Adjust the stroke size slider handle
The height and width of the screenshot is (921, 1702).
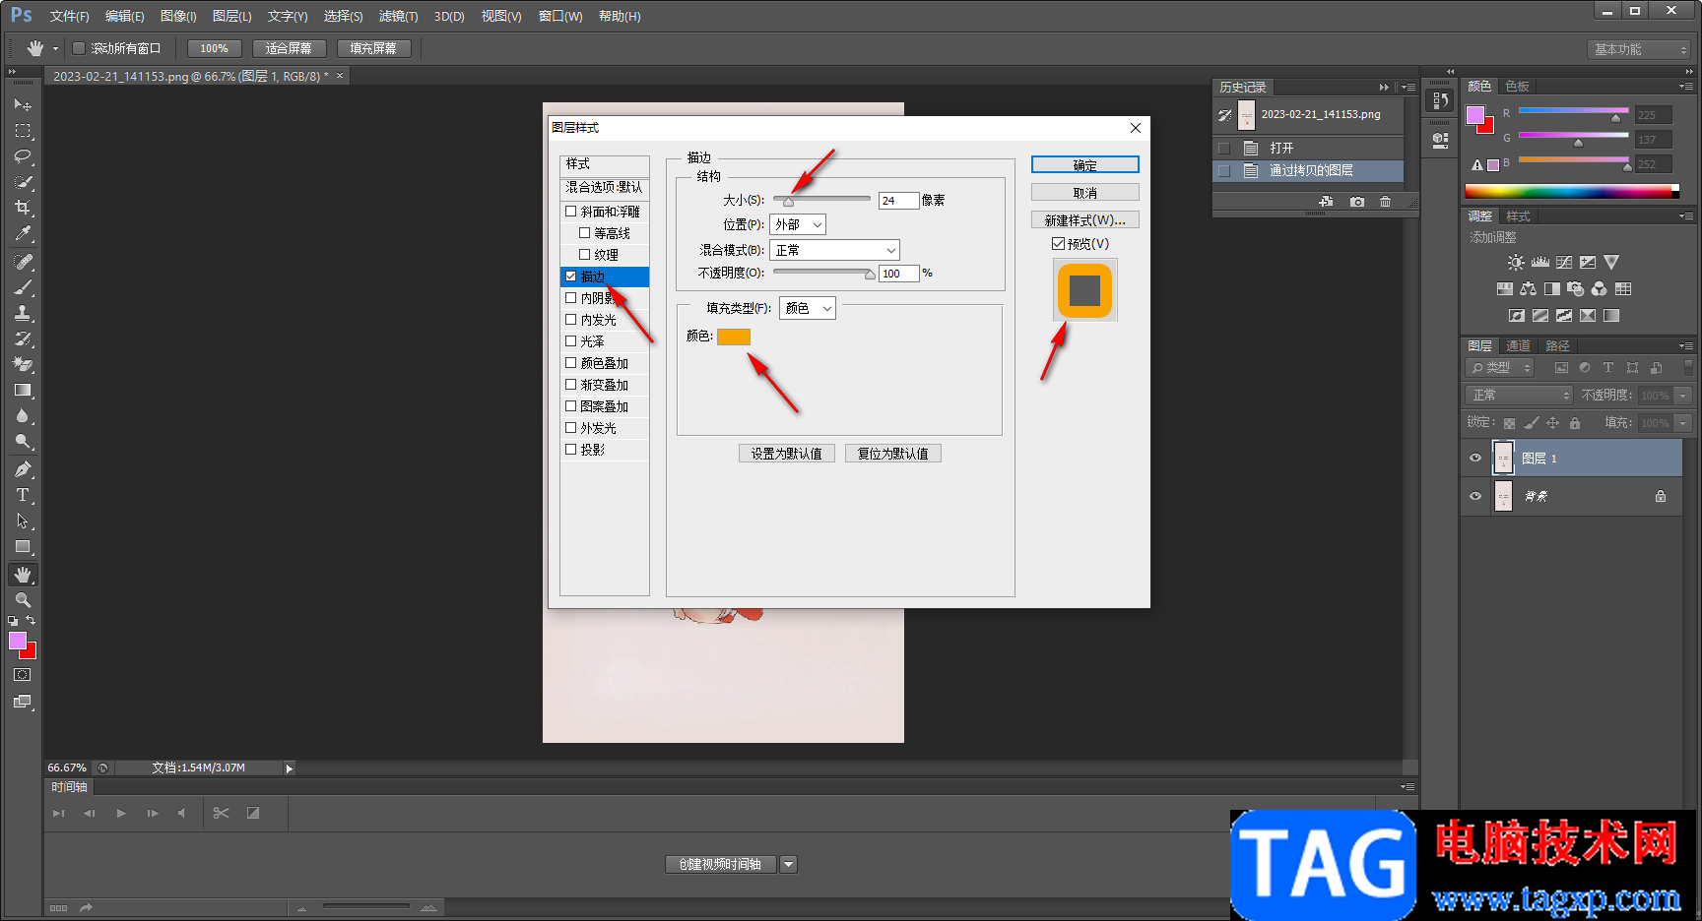tap(788, 202)
